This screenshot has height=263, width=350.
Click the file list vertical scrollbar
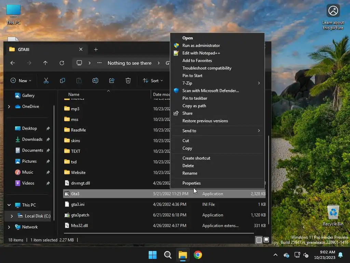pyautogui.click(x=269, y=180)
